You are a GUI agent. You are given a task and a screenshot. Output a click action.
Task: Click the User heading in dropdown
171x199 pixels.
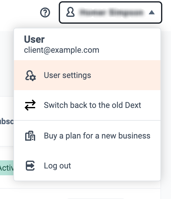pos(34,39)
